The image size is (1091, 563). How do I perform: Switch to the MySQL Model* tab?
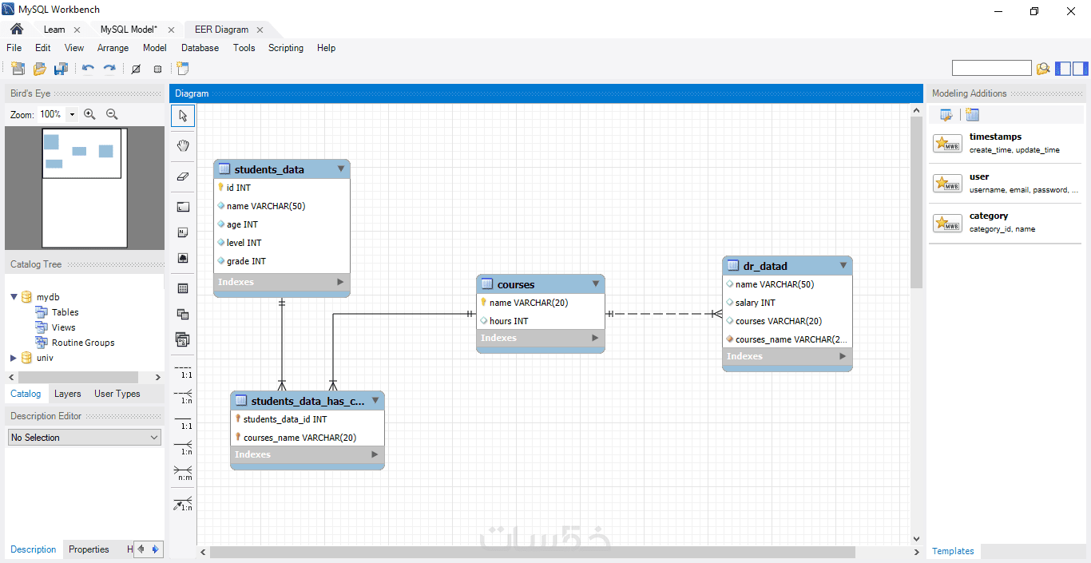pyautogui.click(x=129, y=30)
